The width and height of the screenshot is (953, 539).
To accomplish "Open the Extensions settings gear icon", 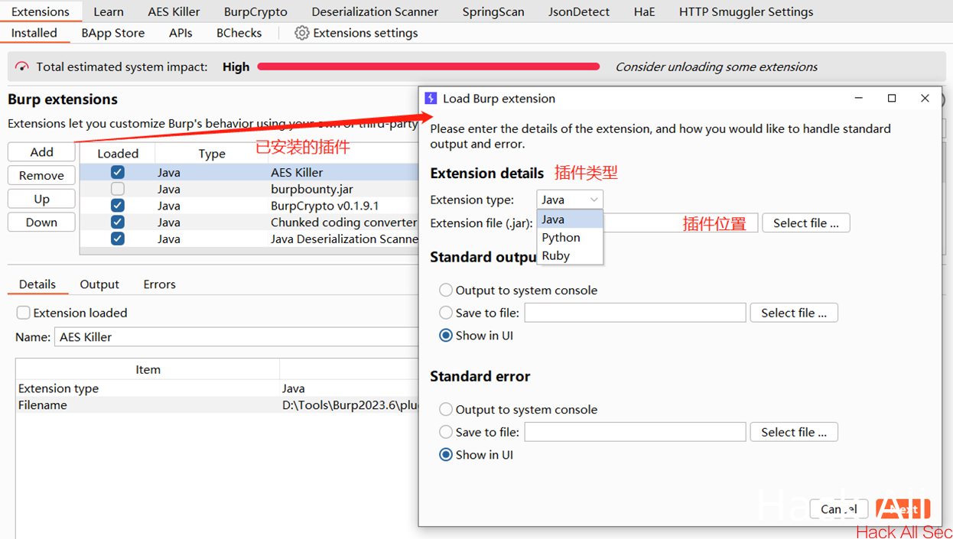I will click(x=301, y=33).
